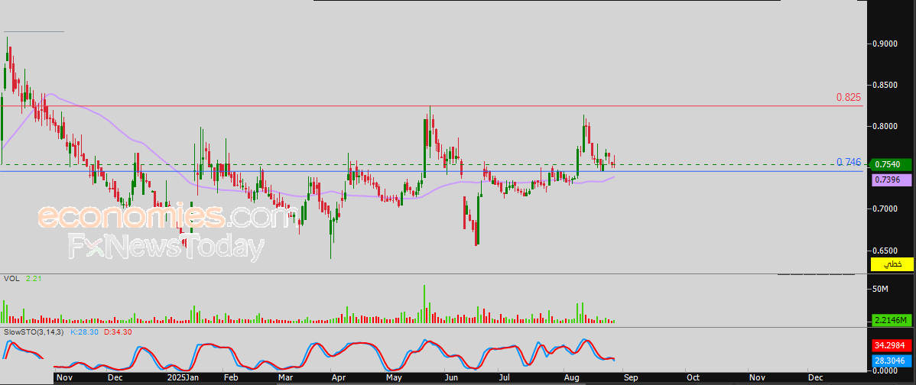Screen dimensions: 916x385
Task: Select the green 0.7540 current price tag
Action: point(892,164)
